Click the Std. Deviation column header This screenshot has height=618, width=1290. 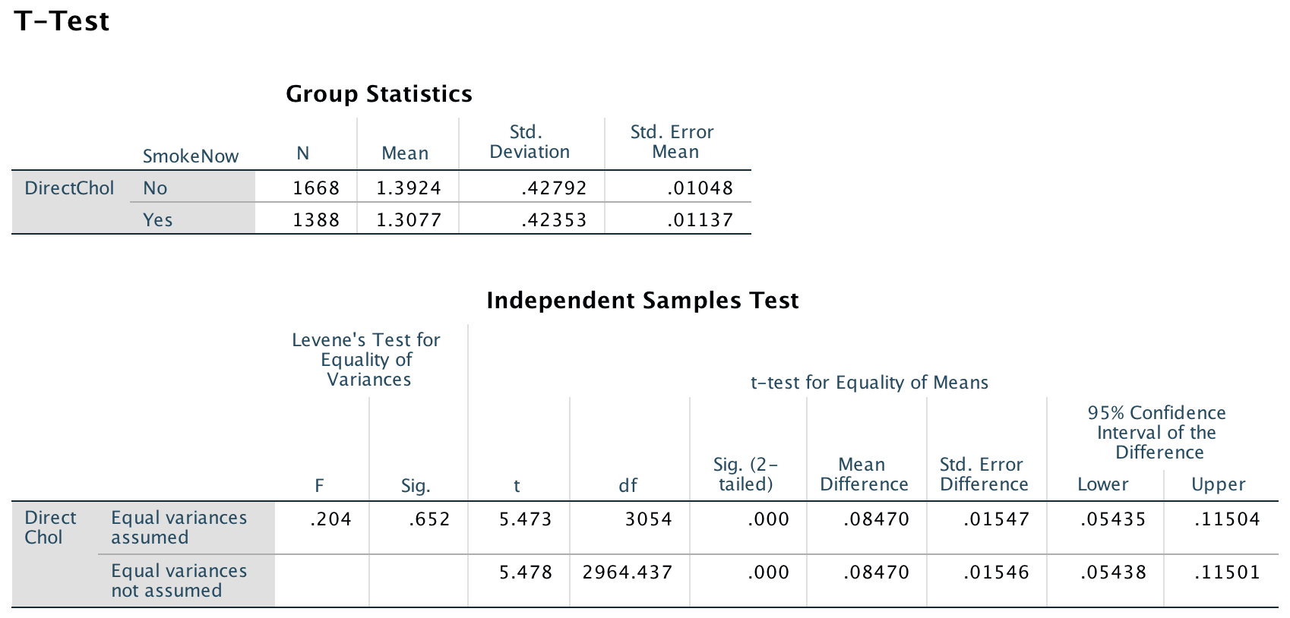pos(530,142)
